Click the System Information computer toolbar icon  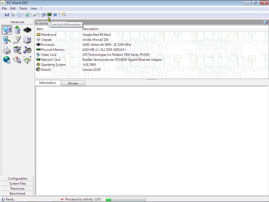pyautogui.click(x=43, y=15)
